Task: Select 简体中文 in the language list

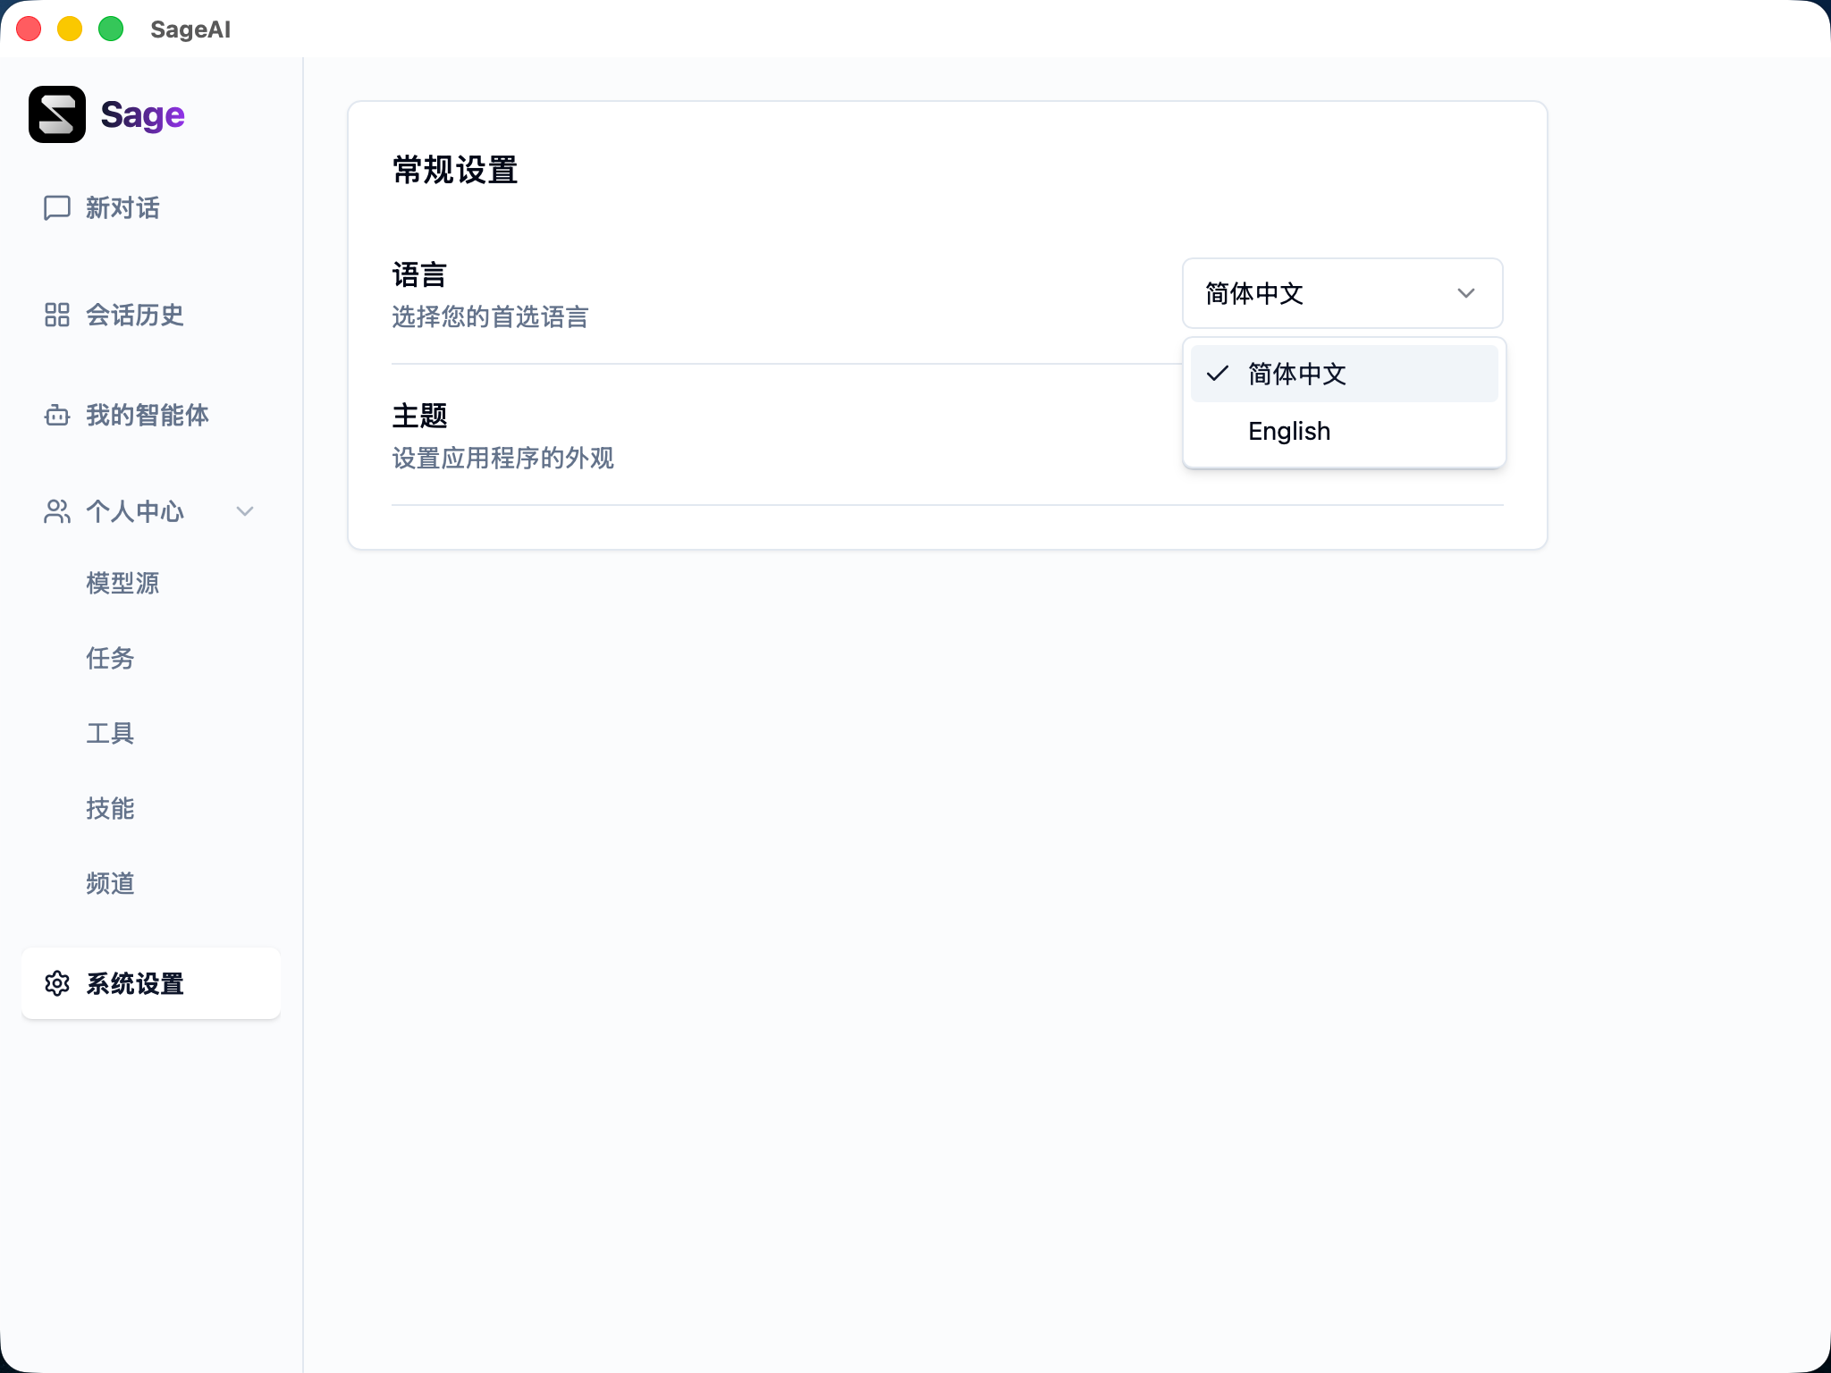Action: click(1297, 374)
